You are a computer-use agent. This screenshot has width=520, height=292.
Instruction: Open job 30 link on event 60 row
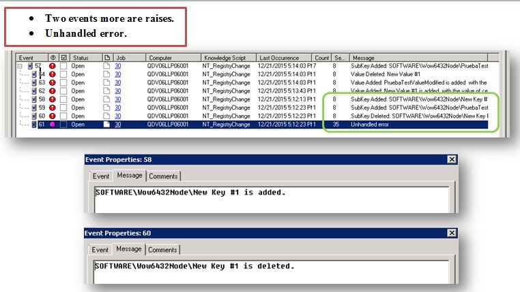coord(118,116)
